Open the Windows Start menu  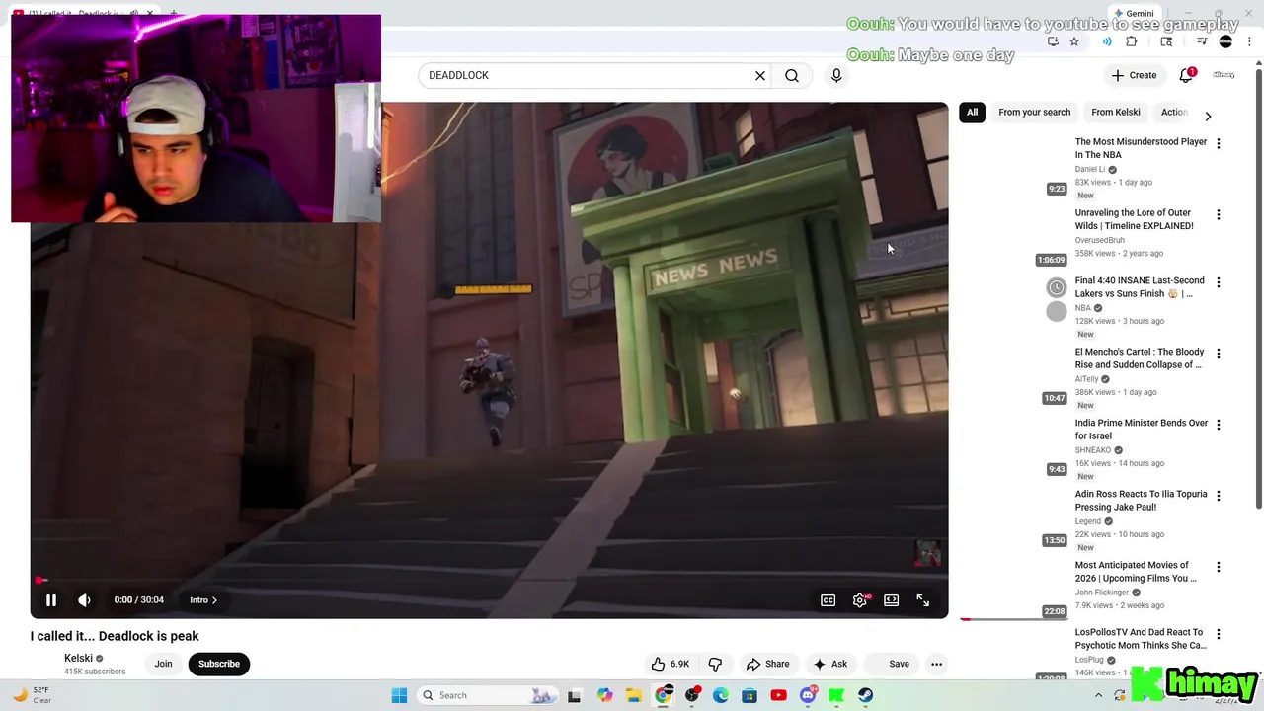tap(399, 695)
